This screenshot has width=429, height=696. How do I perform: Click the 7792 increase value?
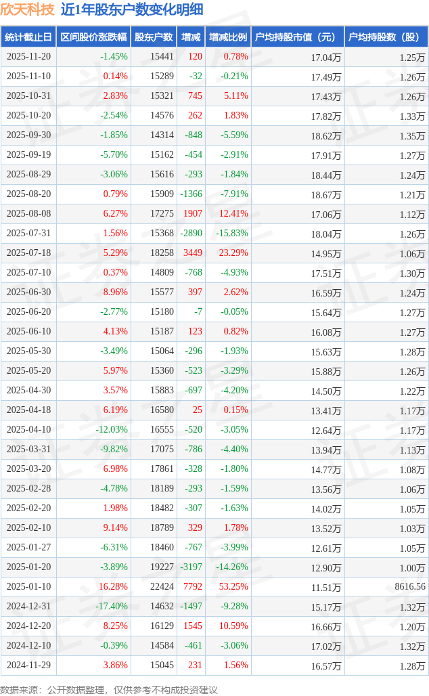point(194,587)
